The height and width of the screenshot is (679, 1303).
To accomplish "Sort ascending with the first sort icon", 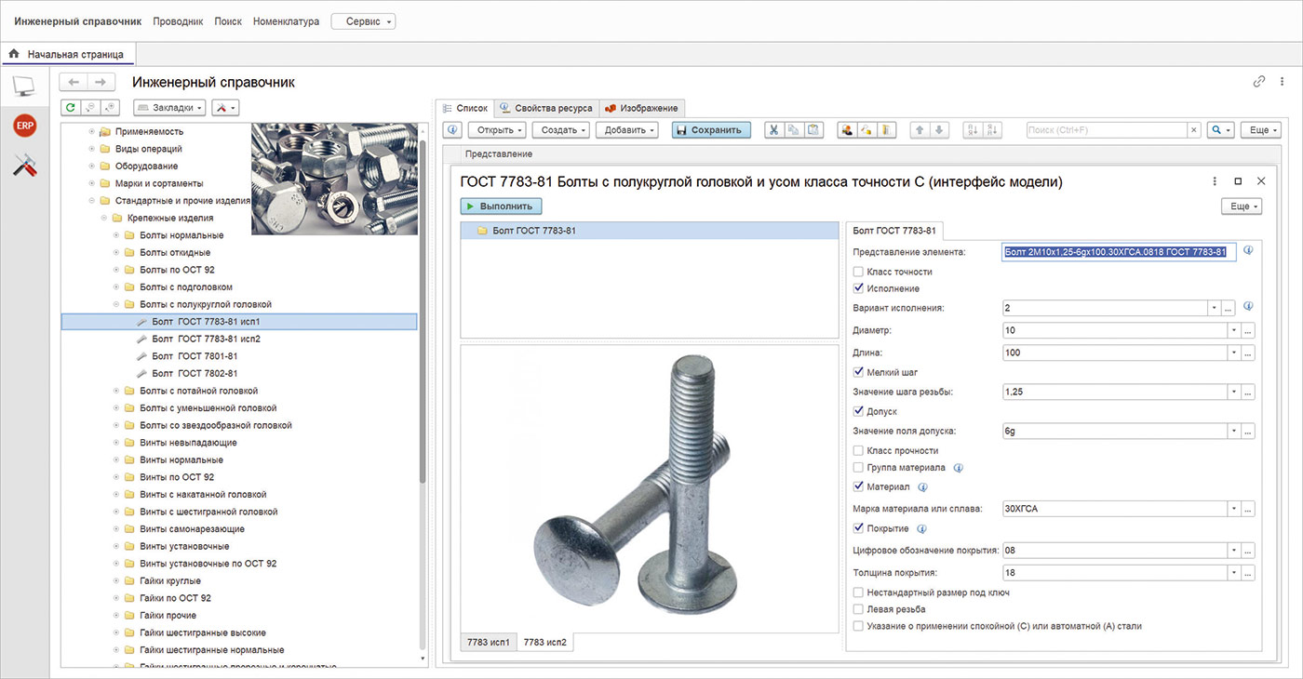I will (x=973, y=130).
